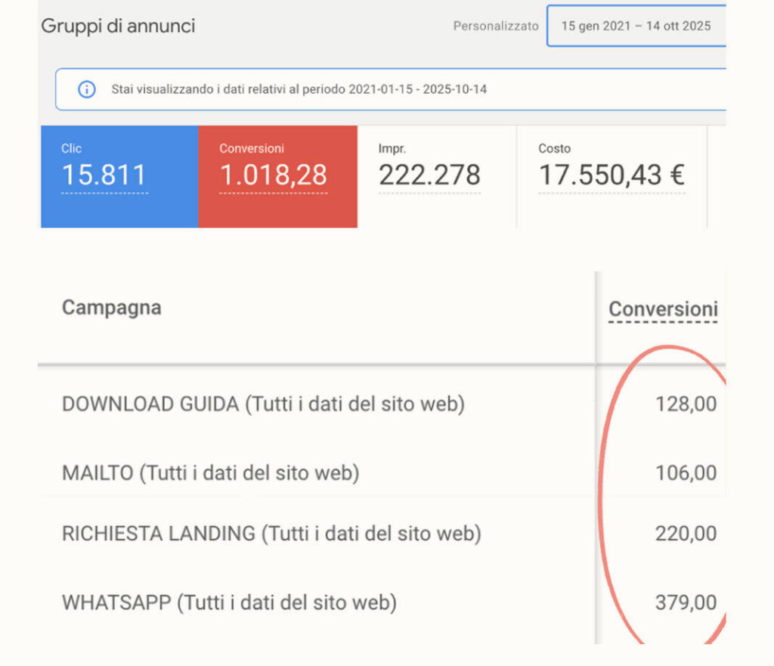Select the red Conversioni metric card

click(277, 176)
